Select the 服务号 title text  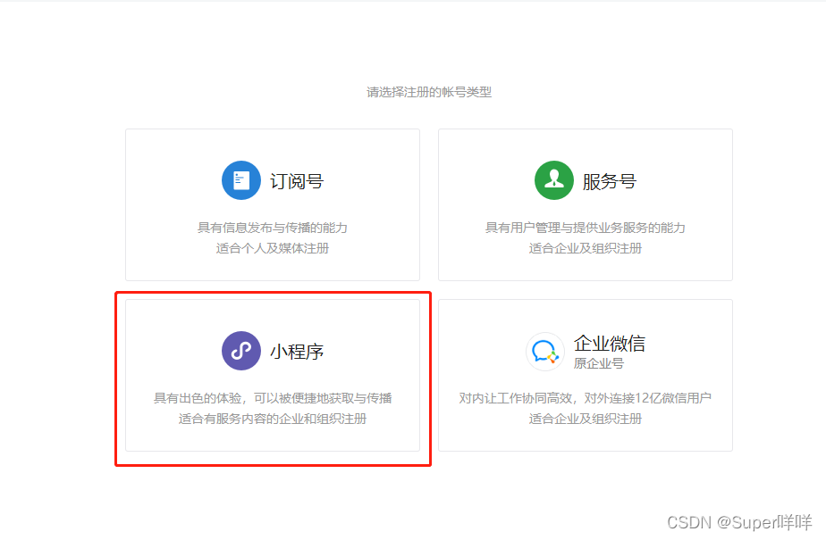610,181
